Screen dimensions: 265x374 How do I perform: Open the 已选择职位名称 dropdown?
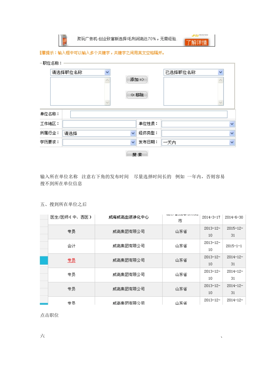coord(194,72)
